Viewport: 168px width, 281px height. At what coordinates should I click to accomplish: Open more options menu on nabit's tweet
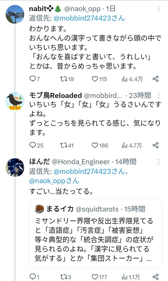tap(159, 9)
